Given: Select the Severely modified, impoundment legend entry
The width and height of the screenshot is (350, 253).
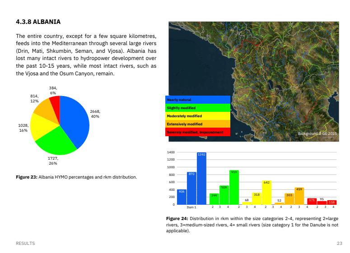Looking at the screenshot, I should click(x=198, y=132).
